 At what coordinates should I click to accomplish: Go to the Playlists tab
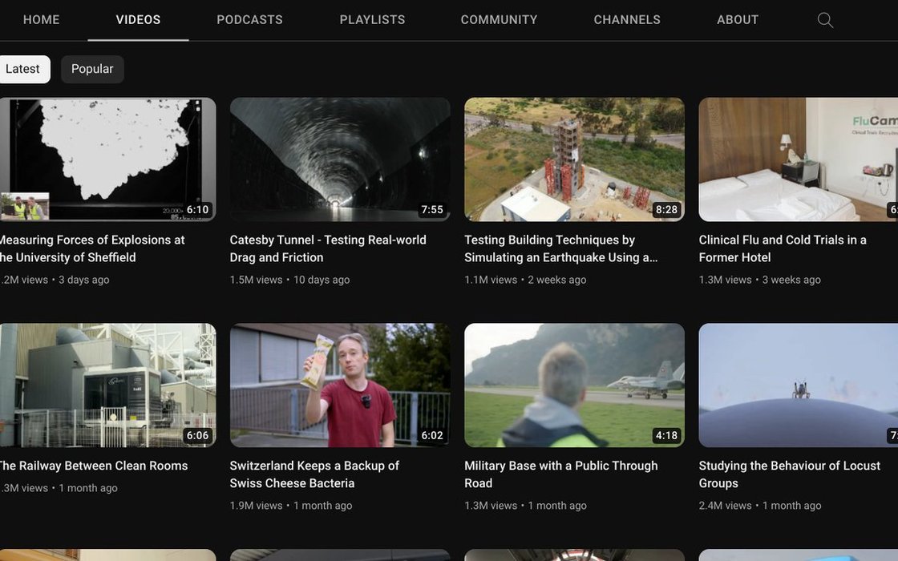click(x=372, y=20)
